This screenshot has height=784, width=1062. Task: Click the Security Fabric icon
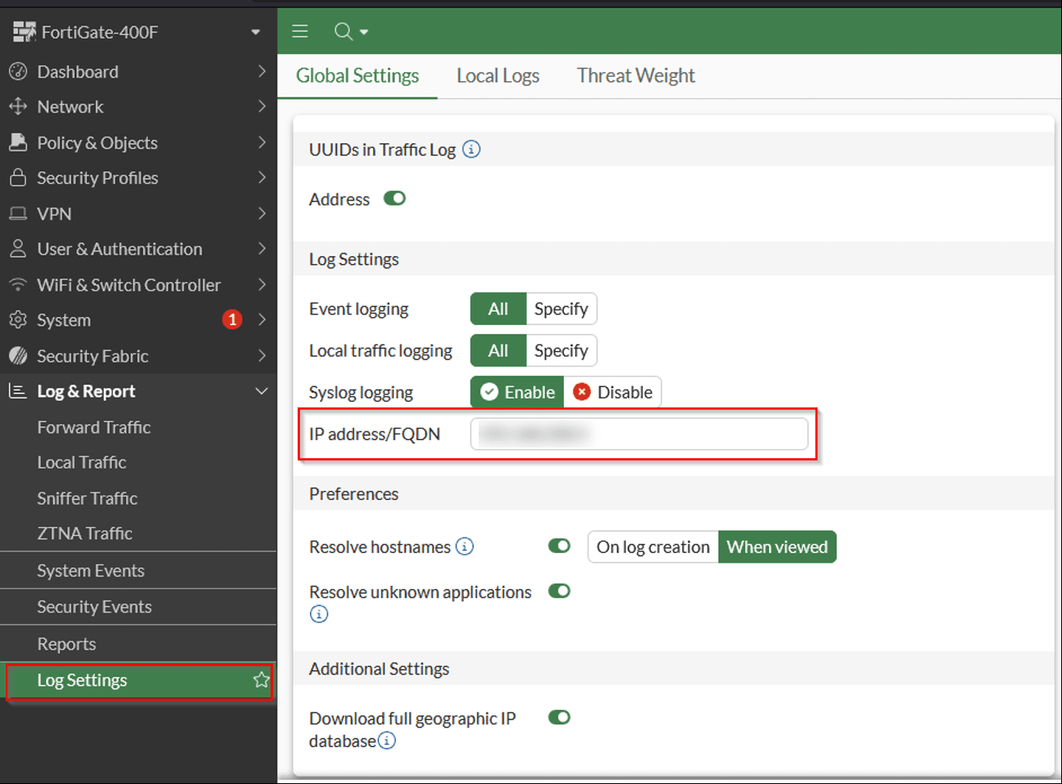18,356
